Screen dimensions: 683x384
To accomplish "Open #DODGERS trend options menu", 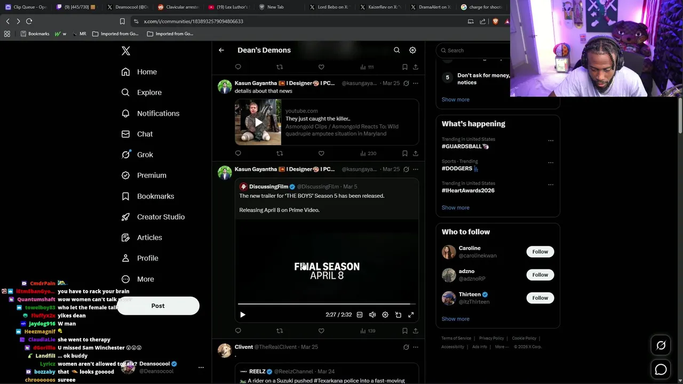I will [x=551, y=163].
